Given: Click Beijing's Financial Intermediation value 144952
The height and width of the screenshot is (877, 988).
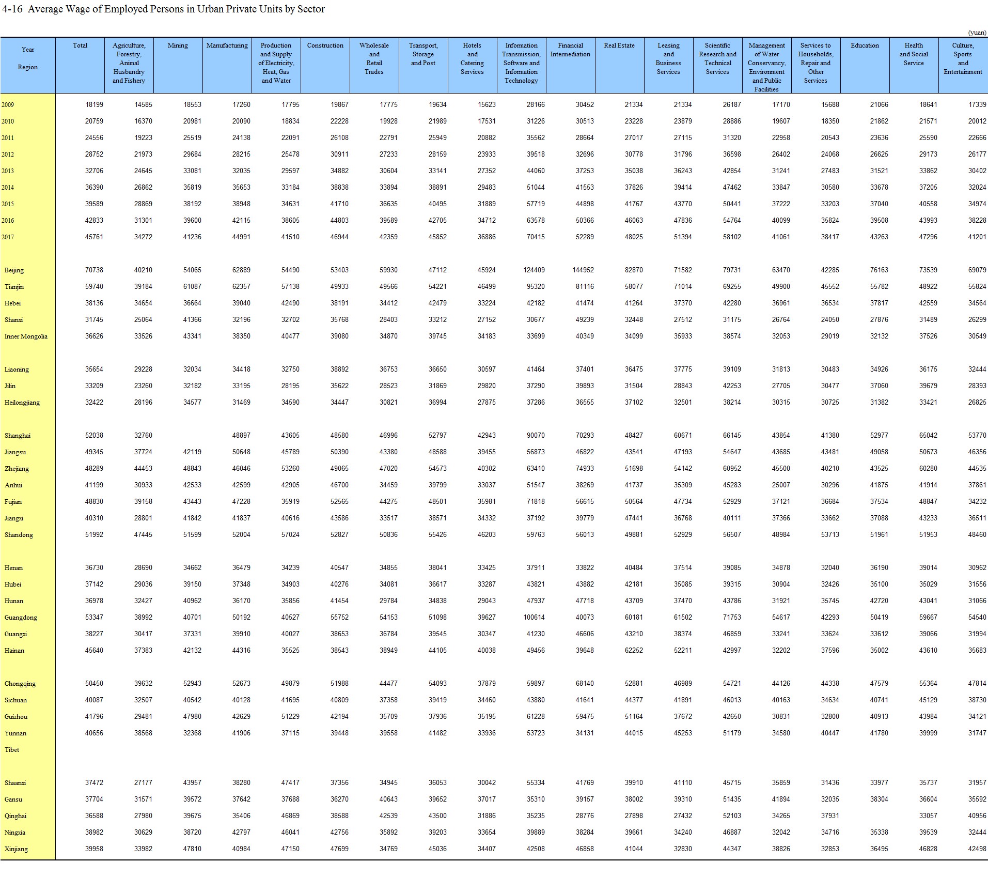Looking at the screenshot, I should pos(583,270).
